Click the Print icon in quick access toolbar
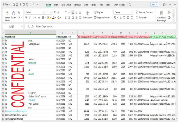179x124 pixels. (24, 5)
